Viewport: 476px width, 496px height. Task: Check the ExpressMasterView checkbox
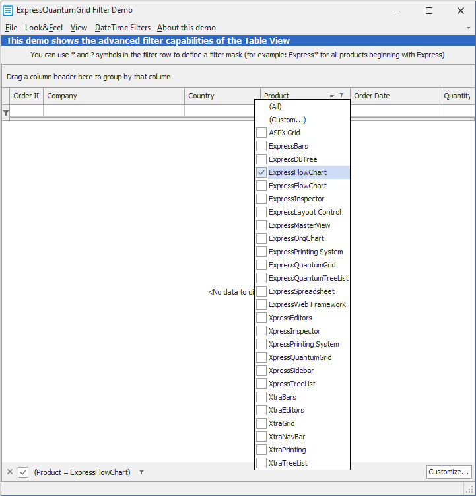[x=261, y=225]
